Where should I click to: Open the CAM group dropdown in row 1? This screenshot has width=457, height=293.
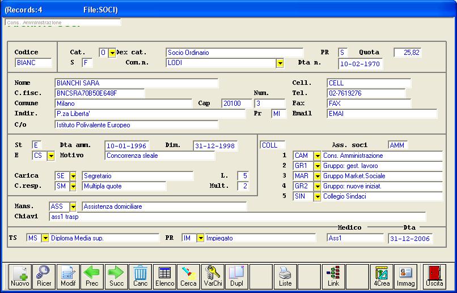317,156
